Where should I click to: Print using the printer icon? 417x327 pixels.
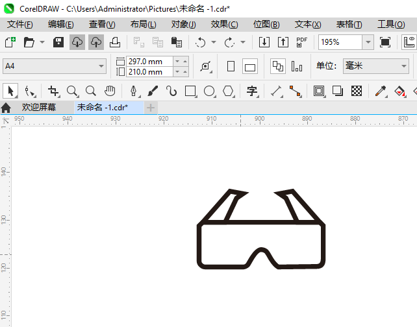pyautogui.click(x=115, y=42)
